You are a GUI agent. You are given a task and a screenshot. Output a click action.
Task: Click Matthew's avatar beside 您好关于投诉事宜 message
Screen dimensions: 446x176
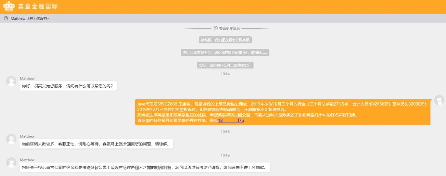pos(11,163)
